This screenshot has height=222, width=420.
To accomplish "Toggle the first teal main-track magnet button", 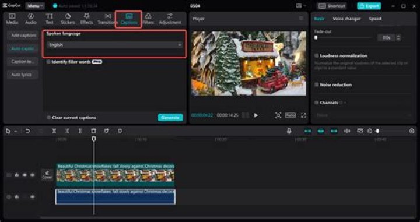I will (308, 131).
